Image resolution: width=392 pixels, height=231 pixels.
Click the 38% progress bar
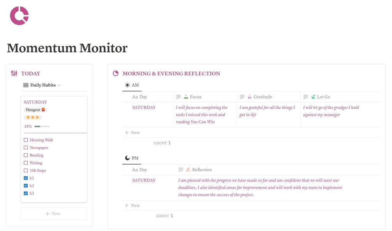(42, 126)
